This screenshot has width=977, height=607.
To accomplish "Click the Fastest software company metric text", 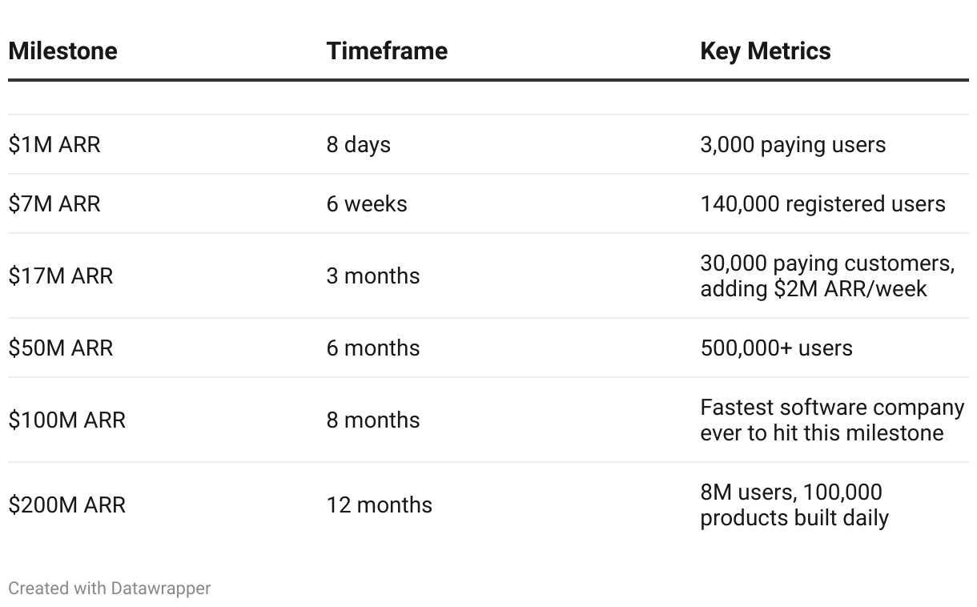I will [x=832, y=420].
